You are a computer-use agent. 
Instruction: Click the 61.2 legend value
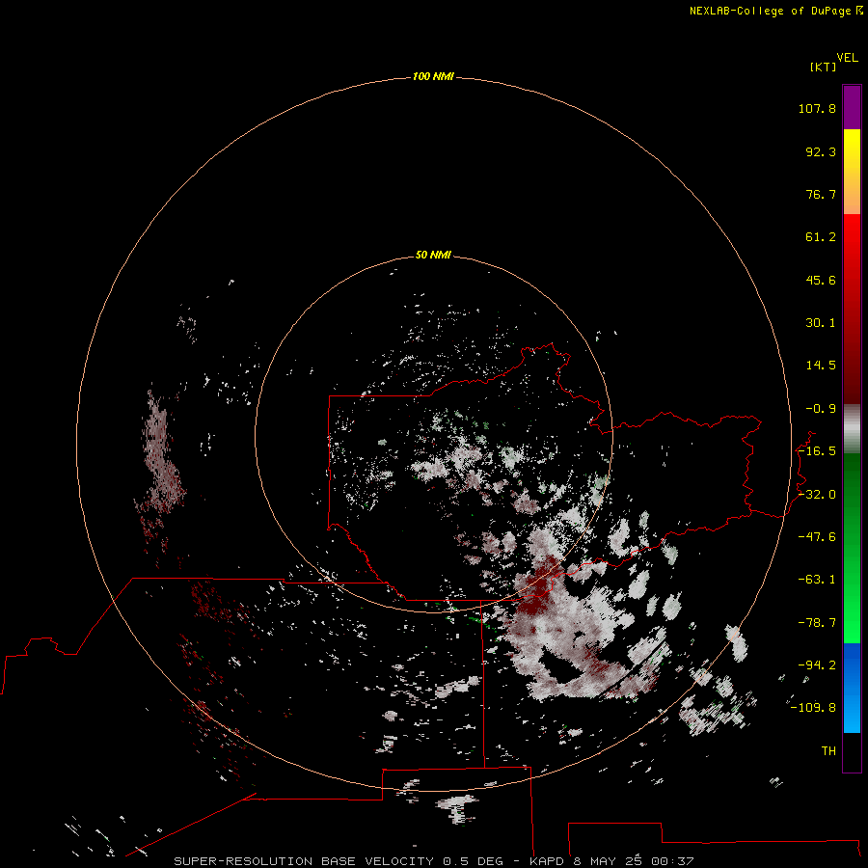click(x=821, y=237)
